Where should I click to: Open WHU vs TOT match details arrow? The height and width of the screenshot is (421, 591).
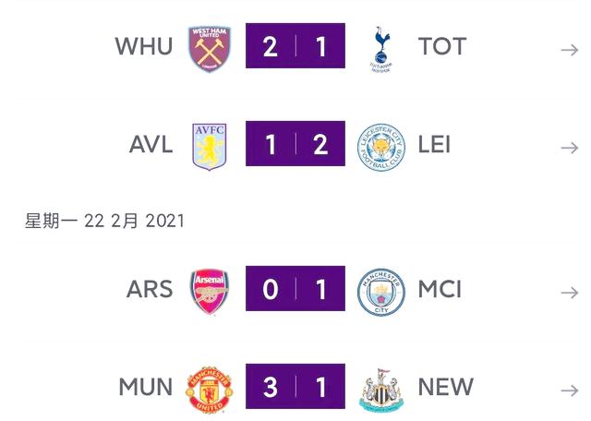point(569,49)
